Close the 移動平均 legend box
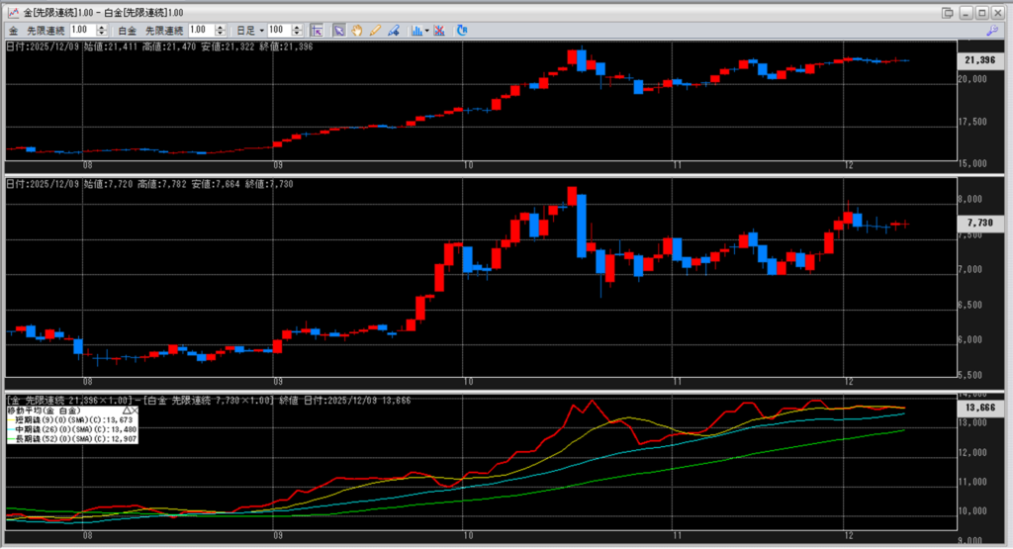The height and width of the screenshot is (549, 1013). [134, 409]
